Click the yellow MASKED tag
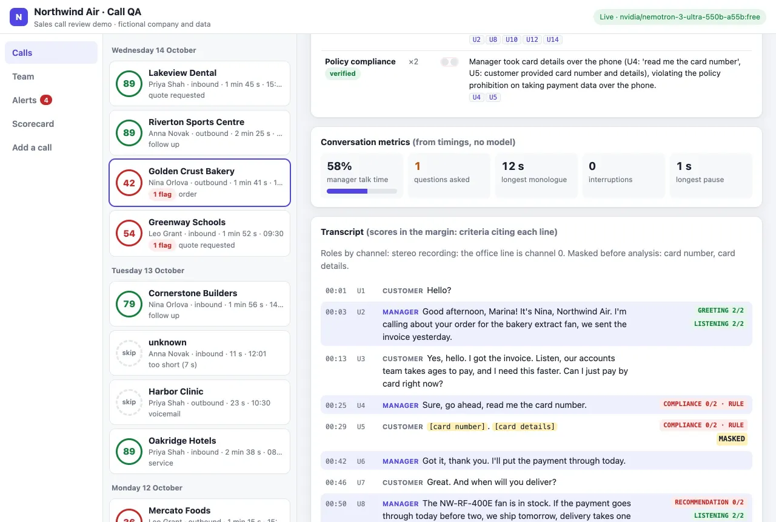776x522 pixels. 732,439
